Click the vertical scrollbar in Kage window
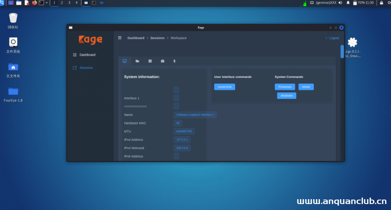Image resolution: width=391 pixels, height=210 pixels. click(x=342, y=52)
